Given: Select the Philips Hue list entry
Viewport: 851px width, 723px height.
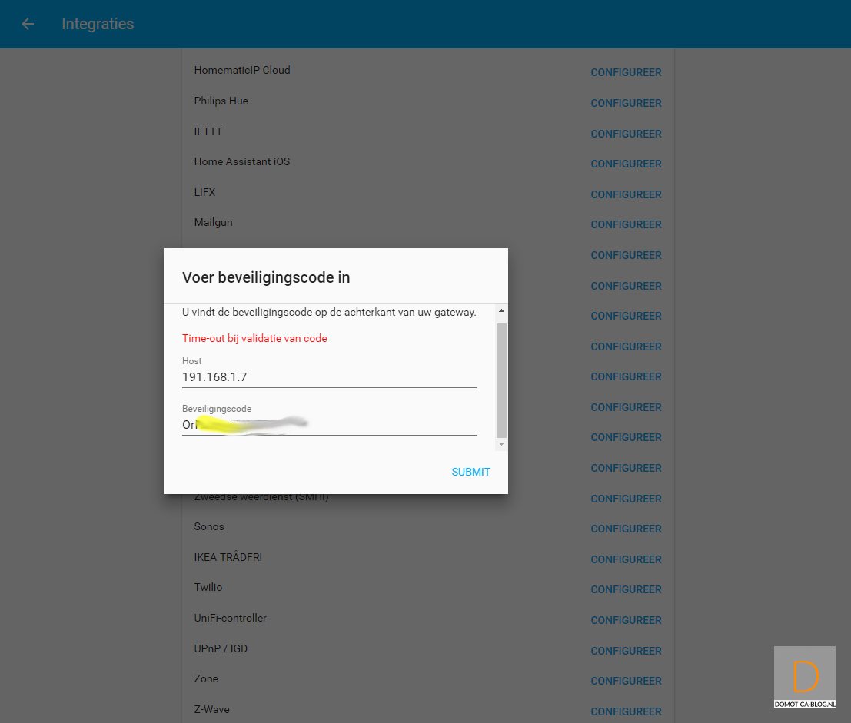Looking at the screenshot, I should click(221, 101).
